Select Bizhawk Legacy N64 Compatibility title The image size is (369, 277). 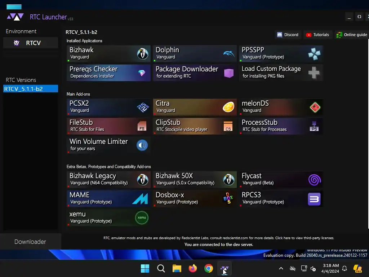click(93, 176)
